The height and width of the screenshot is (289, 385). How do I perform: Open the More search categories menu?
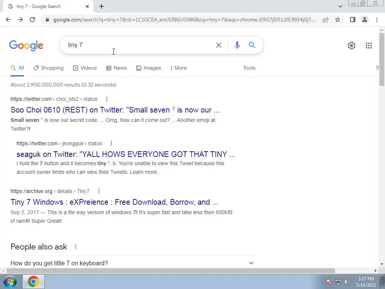[179, 68]
